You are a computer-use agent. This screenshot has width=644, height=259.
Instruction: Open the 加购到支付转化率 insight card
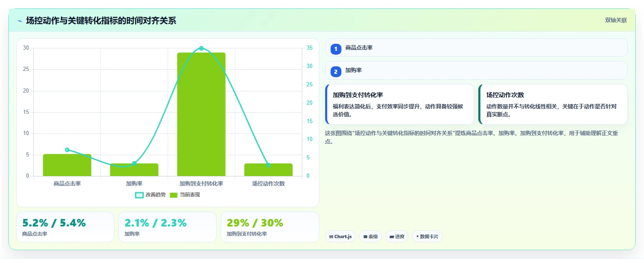coord(399,104)
